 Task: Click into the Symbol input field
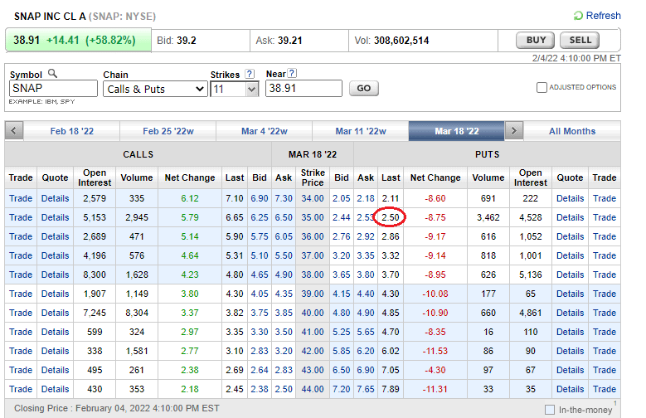53,89
